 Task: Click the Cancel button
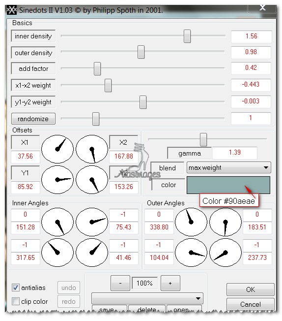coord(251,304)
